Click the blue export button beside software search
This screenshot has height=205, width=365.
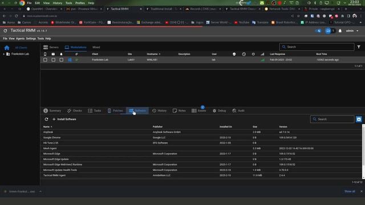point(359,119)
